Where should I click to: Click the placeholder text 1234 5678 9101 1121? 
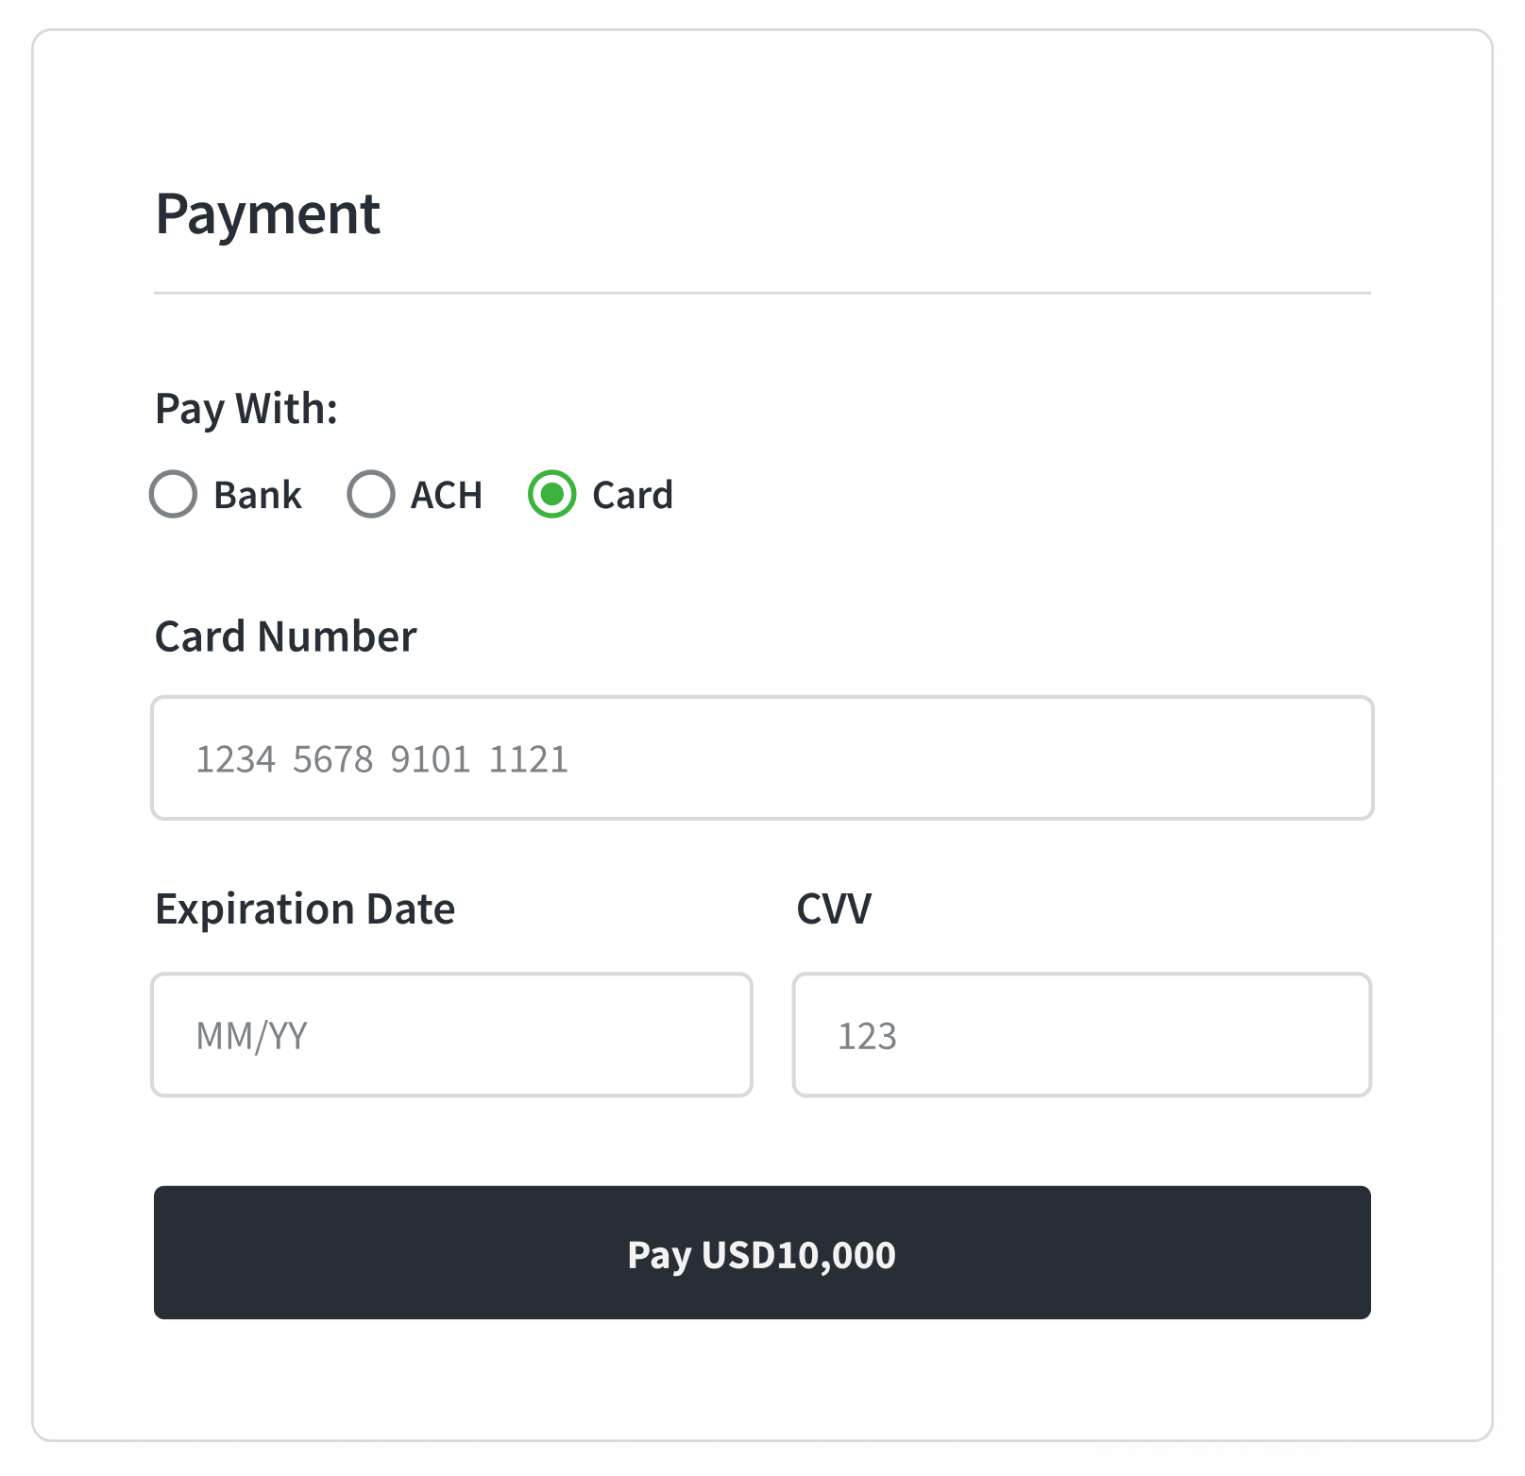click(x=381, y=757)
